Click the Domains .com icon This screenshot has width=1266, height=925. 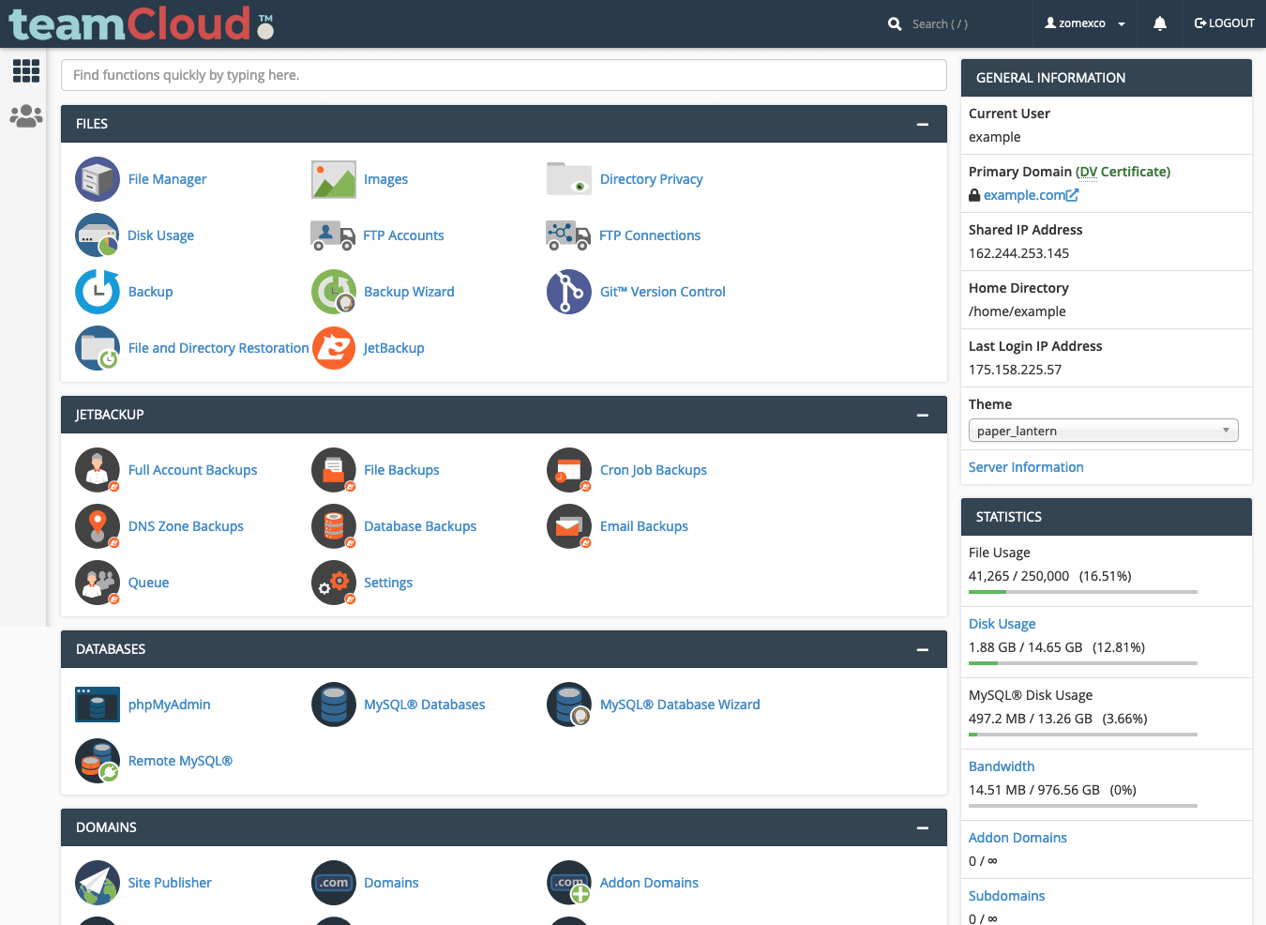pos(334,883)
